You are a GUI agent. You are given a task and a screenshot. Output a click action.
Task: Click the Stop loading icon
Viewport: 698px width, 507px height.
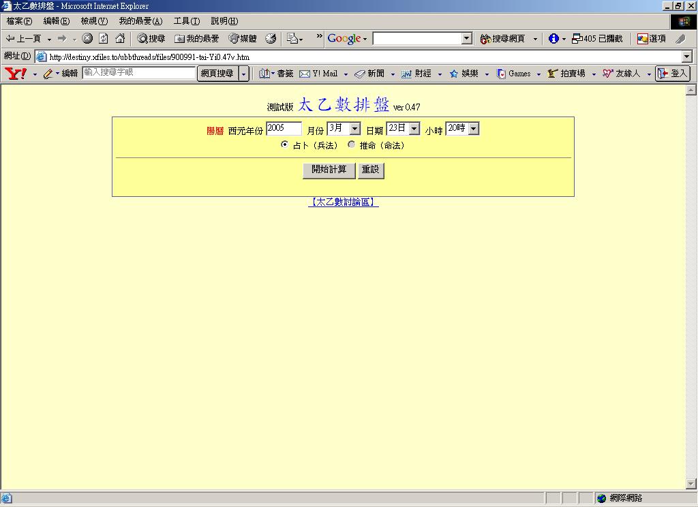pos(87,39)
